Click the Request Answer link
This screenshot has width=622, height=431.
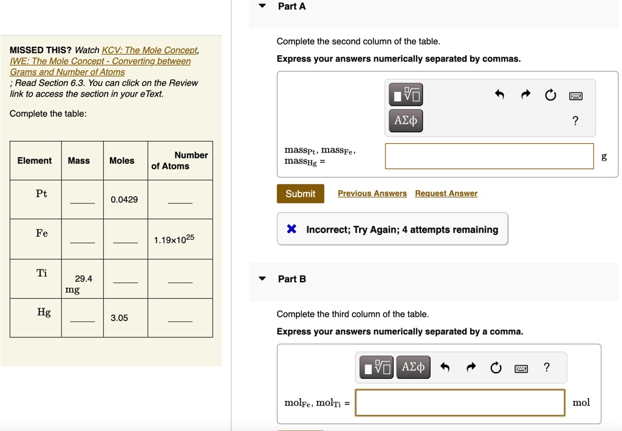coord(446,193)
